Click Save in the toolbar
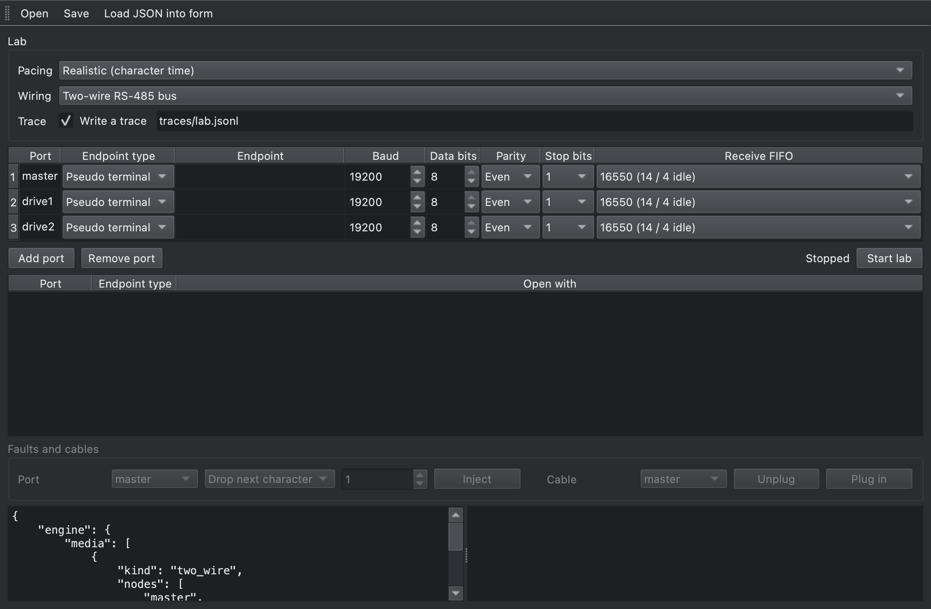The width and height of the screenshot is (931, 609). point(76,14)
